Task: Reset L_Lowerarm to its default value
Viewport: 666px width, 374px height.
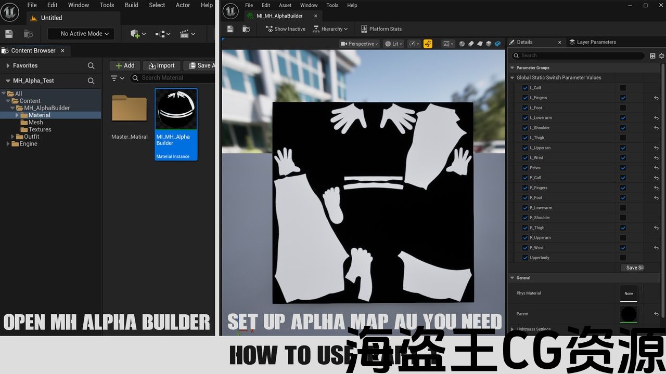Action: tap(656, 118)
